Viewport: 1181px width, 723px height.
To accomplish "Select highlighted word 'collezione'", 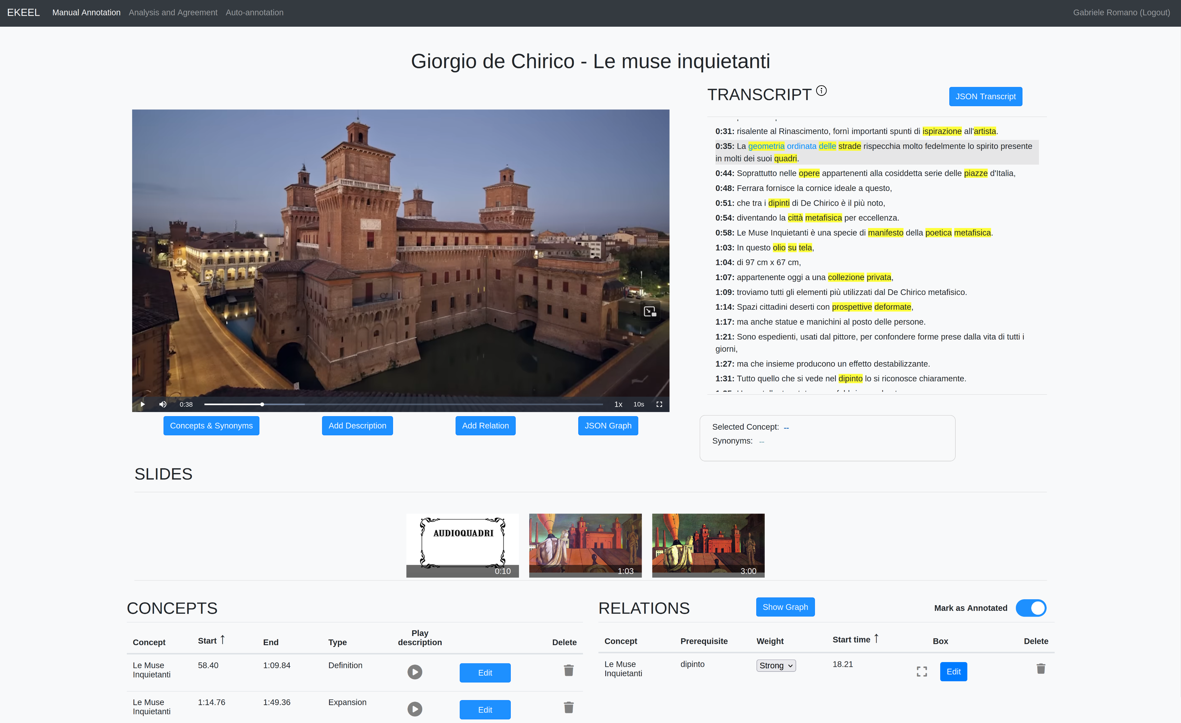I will [x=846, y=277].
